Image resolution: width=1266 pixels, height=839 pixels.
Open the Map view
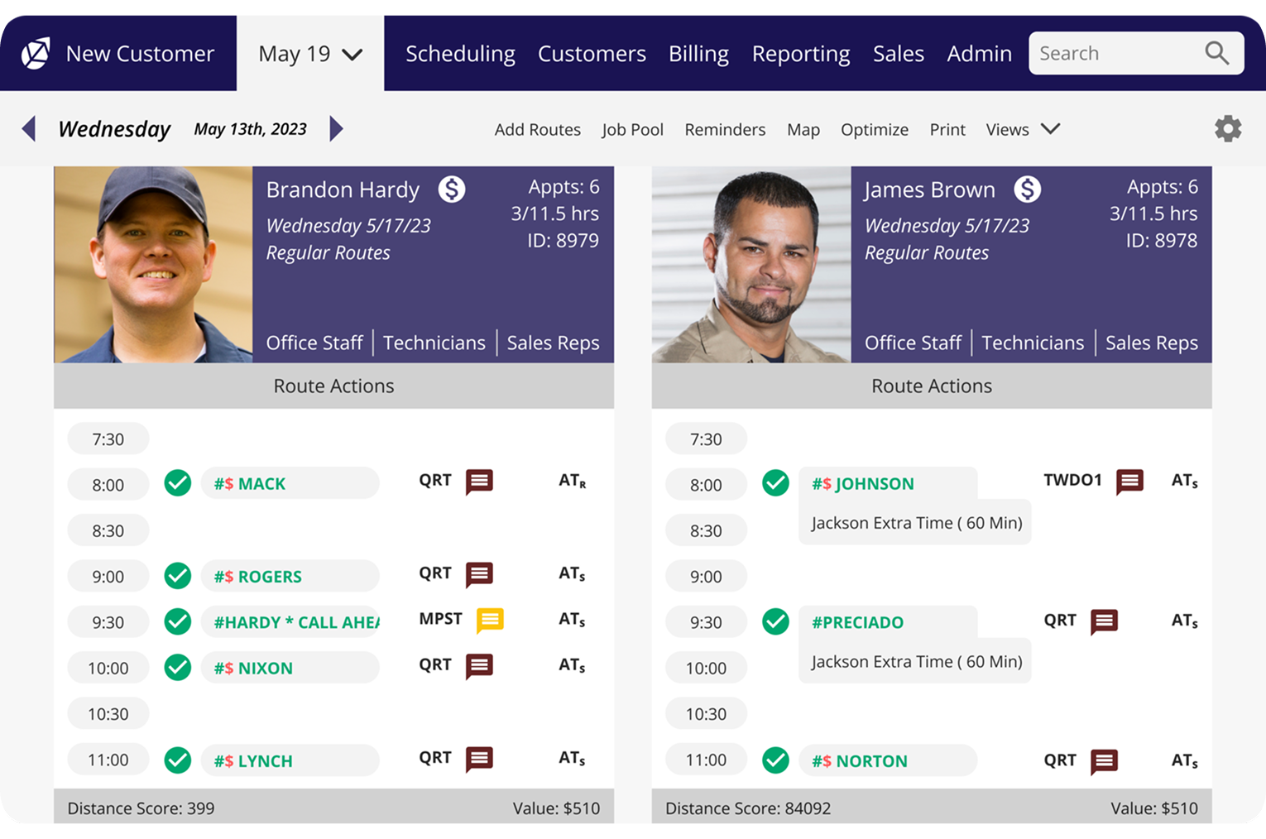coord(803,130)
